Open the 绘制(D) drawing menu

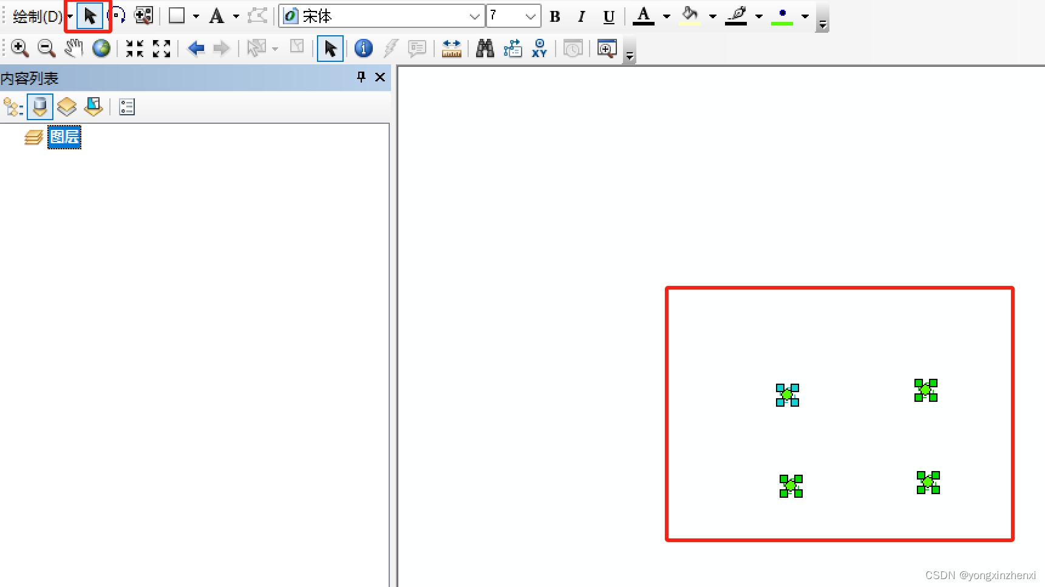41,16
